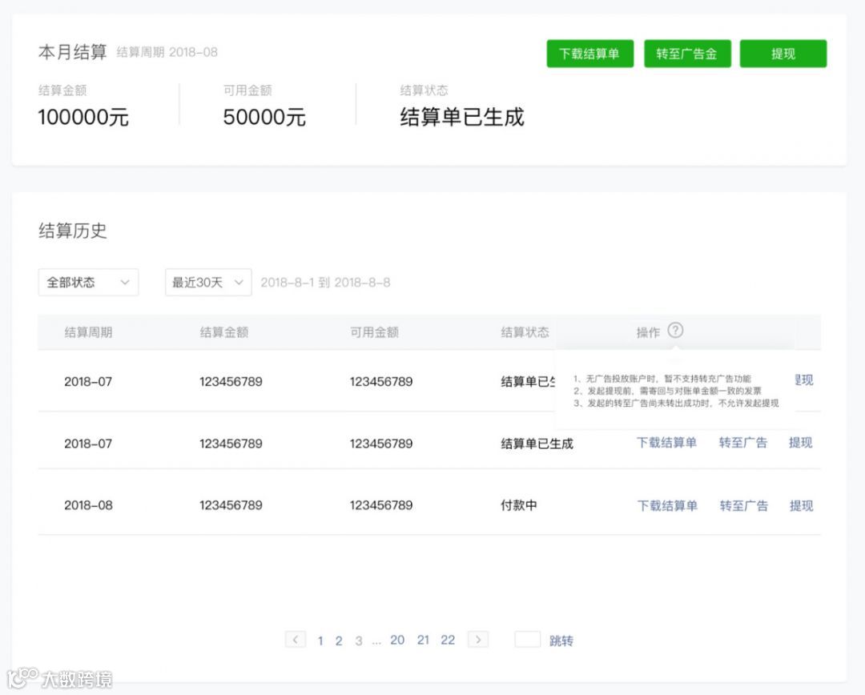865x695 pixels.
Task: Click 转至广告 link in 结算单已生成 row
Action: [742, 442]
